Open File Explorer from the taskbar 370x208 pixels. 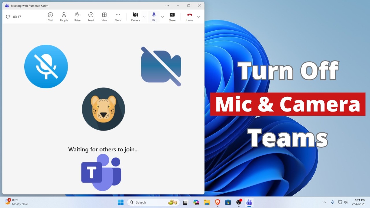coord(207,202)
